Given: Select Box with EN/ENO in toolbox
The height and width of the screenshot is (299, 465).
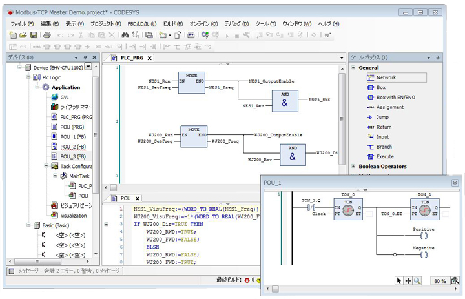Looking at the screenshot, I should 391,98.
